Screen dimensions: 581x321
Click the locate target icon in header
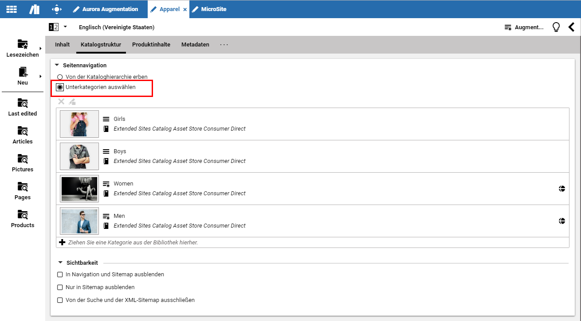point(57,9)
